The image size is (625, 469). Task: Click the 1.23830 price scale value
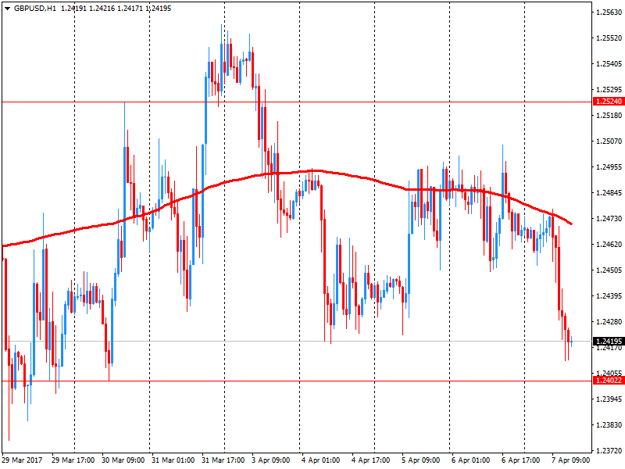point(609,425)
